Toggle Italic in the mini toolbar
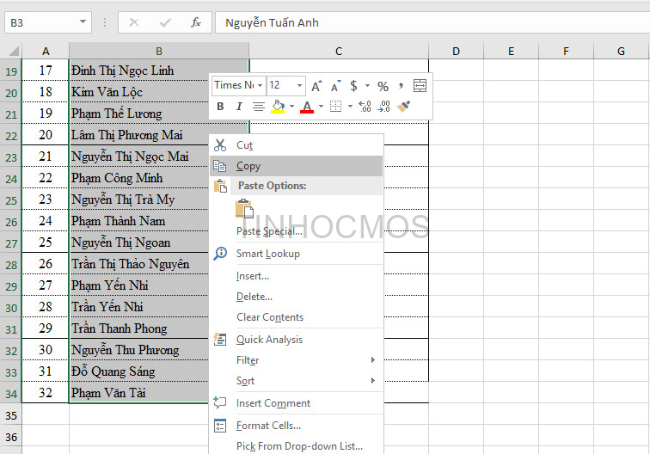 pyautogui.click(x=239, y=107)
